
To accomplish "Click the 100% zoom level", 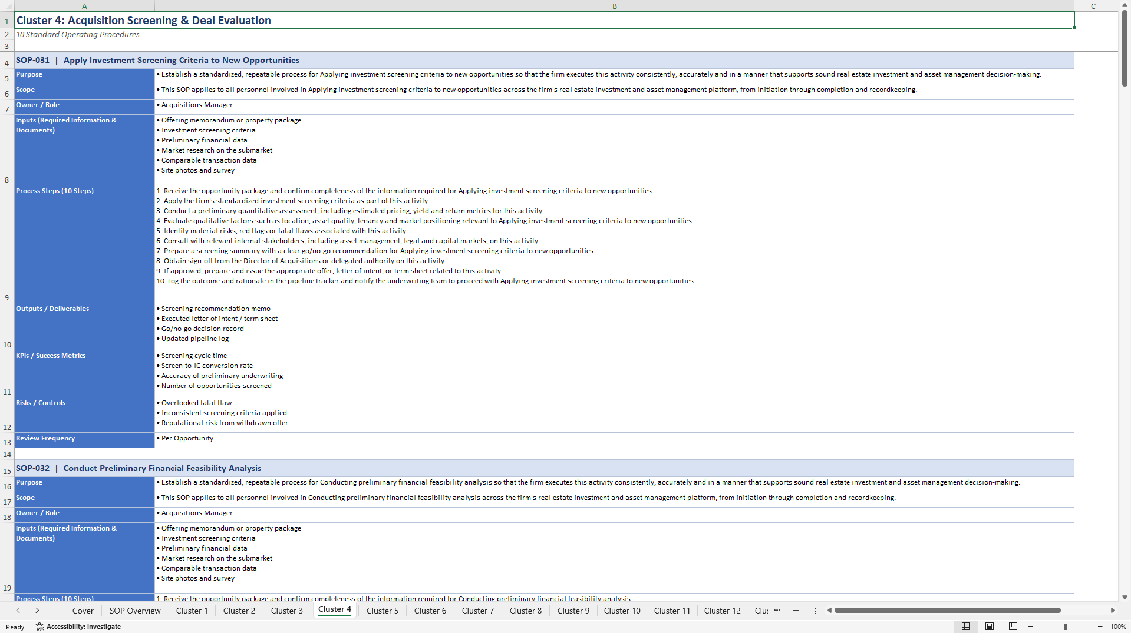I will 1118,627.
